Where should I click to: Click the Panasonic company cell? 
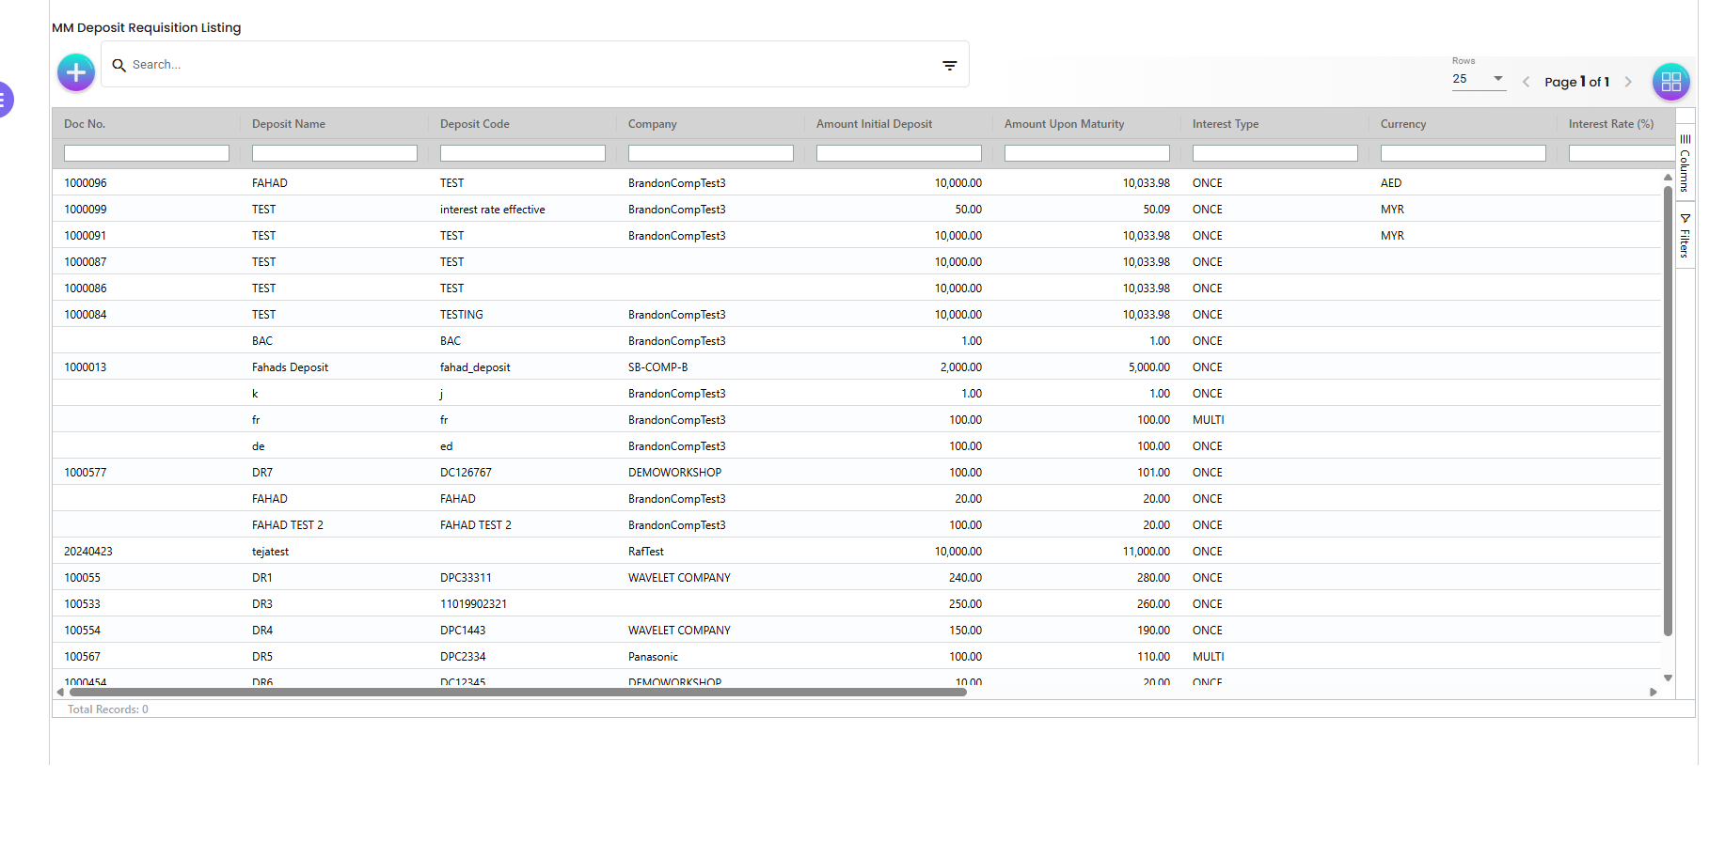click(653, 657)
